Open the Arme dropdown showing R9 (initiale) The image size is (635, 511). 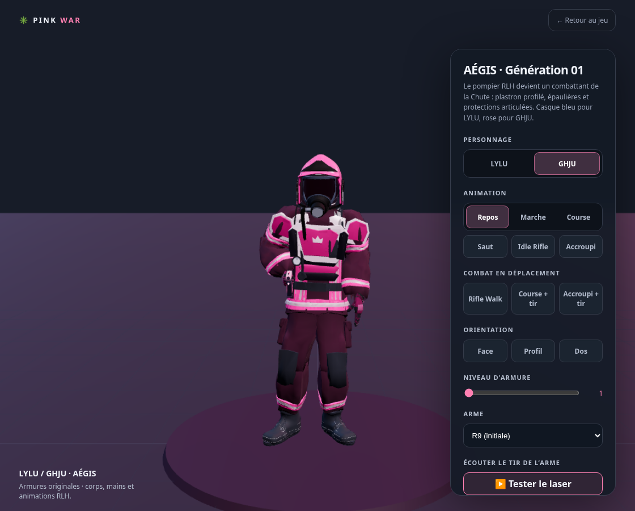(x=533, y=435)
